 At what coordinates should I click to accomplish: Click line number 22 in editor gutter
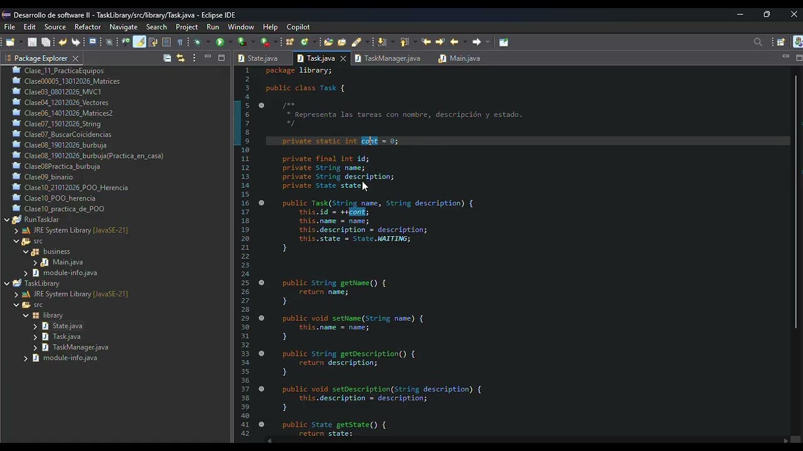pyautogui.click(x=245, y=256)
